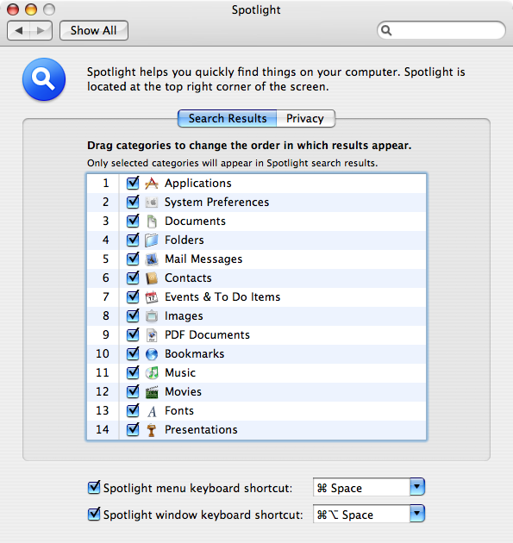Screen dimensions: 513x543
Task: Uncheck the Presentations checkbox
Action: coord(133,429)
